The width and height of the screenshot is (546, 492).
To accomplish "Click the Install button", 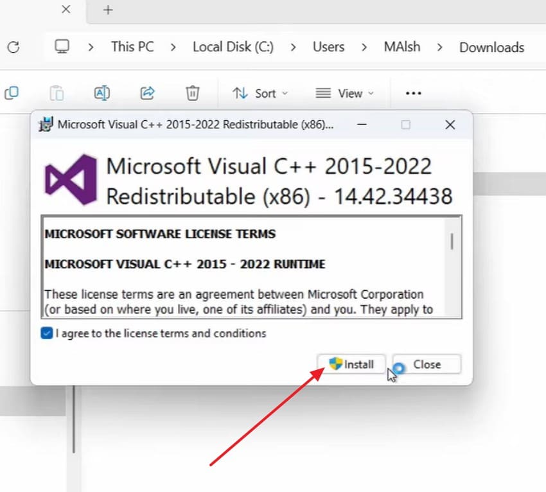I will point(351,364).
